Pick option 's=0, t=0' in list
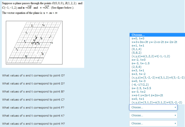Screen dimensions: 185x127 click(x=157, y=38)
